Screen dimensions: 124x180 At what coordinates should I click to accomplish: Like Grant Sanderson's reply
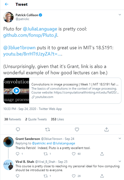point(74,154)
